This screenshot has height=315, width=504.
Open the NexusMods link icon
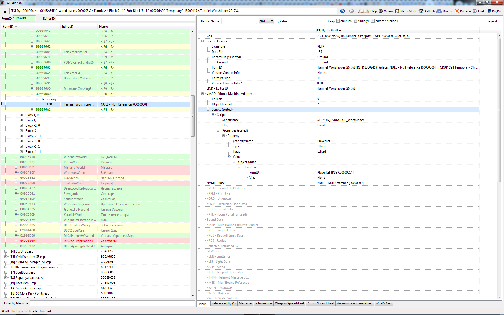pos(397,11)
